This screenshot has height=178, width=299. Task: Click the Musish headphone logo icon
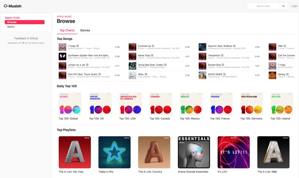(6, 6)
